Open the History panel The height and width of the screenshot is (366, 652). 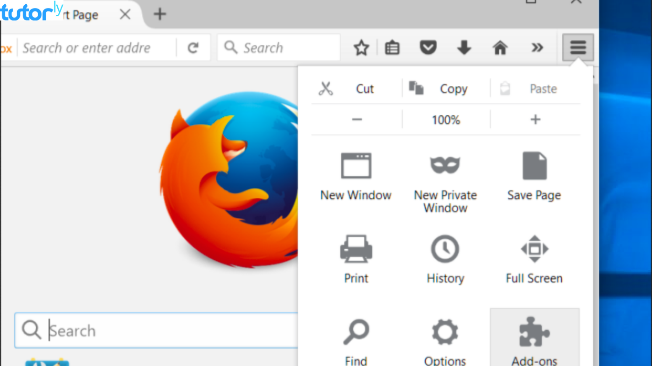(445, 259)
